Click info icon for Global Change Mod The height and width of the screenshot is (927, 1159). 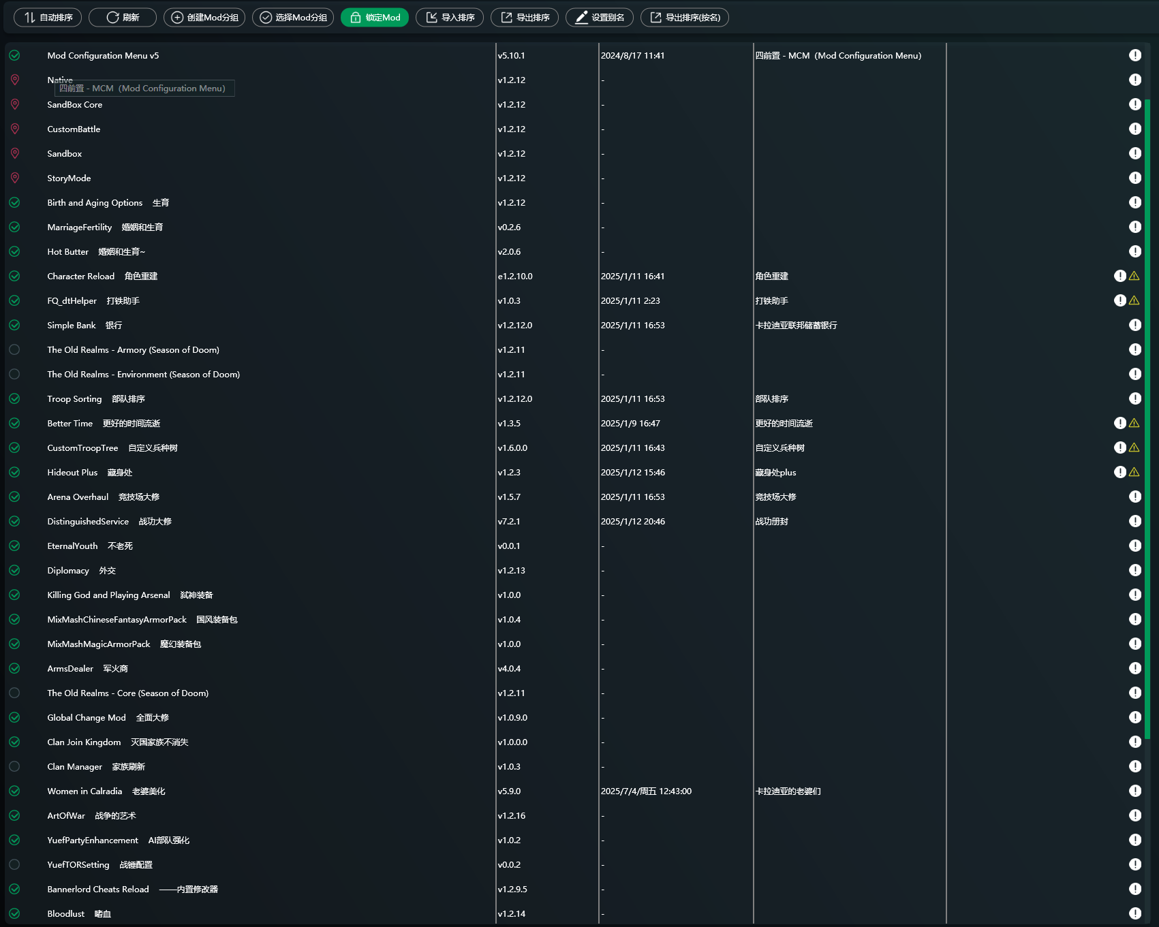[1135, 717]
